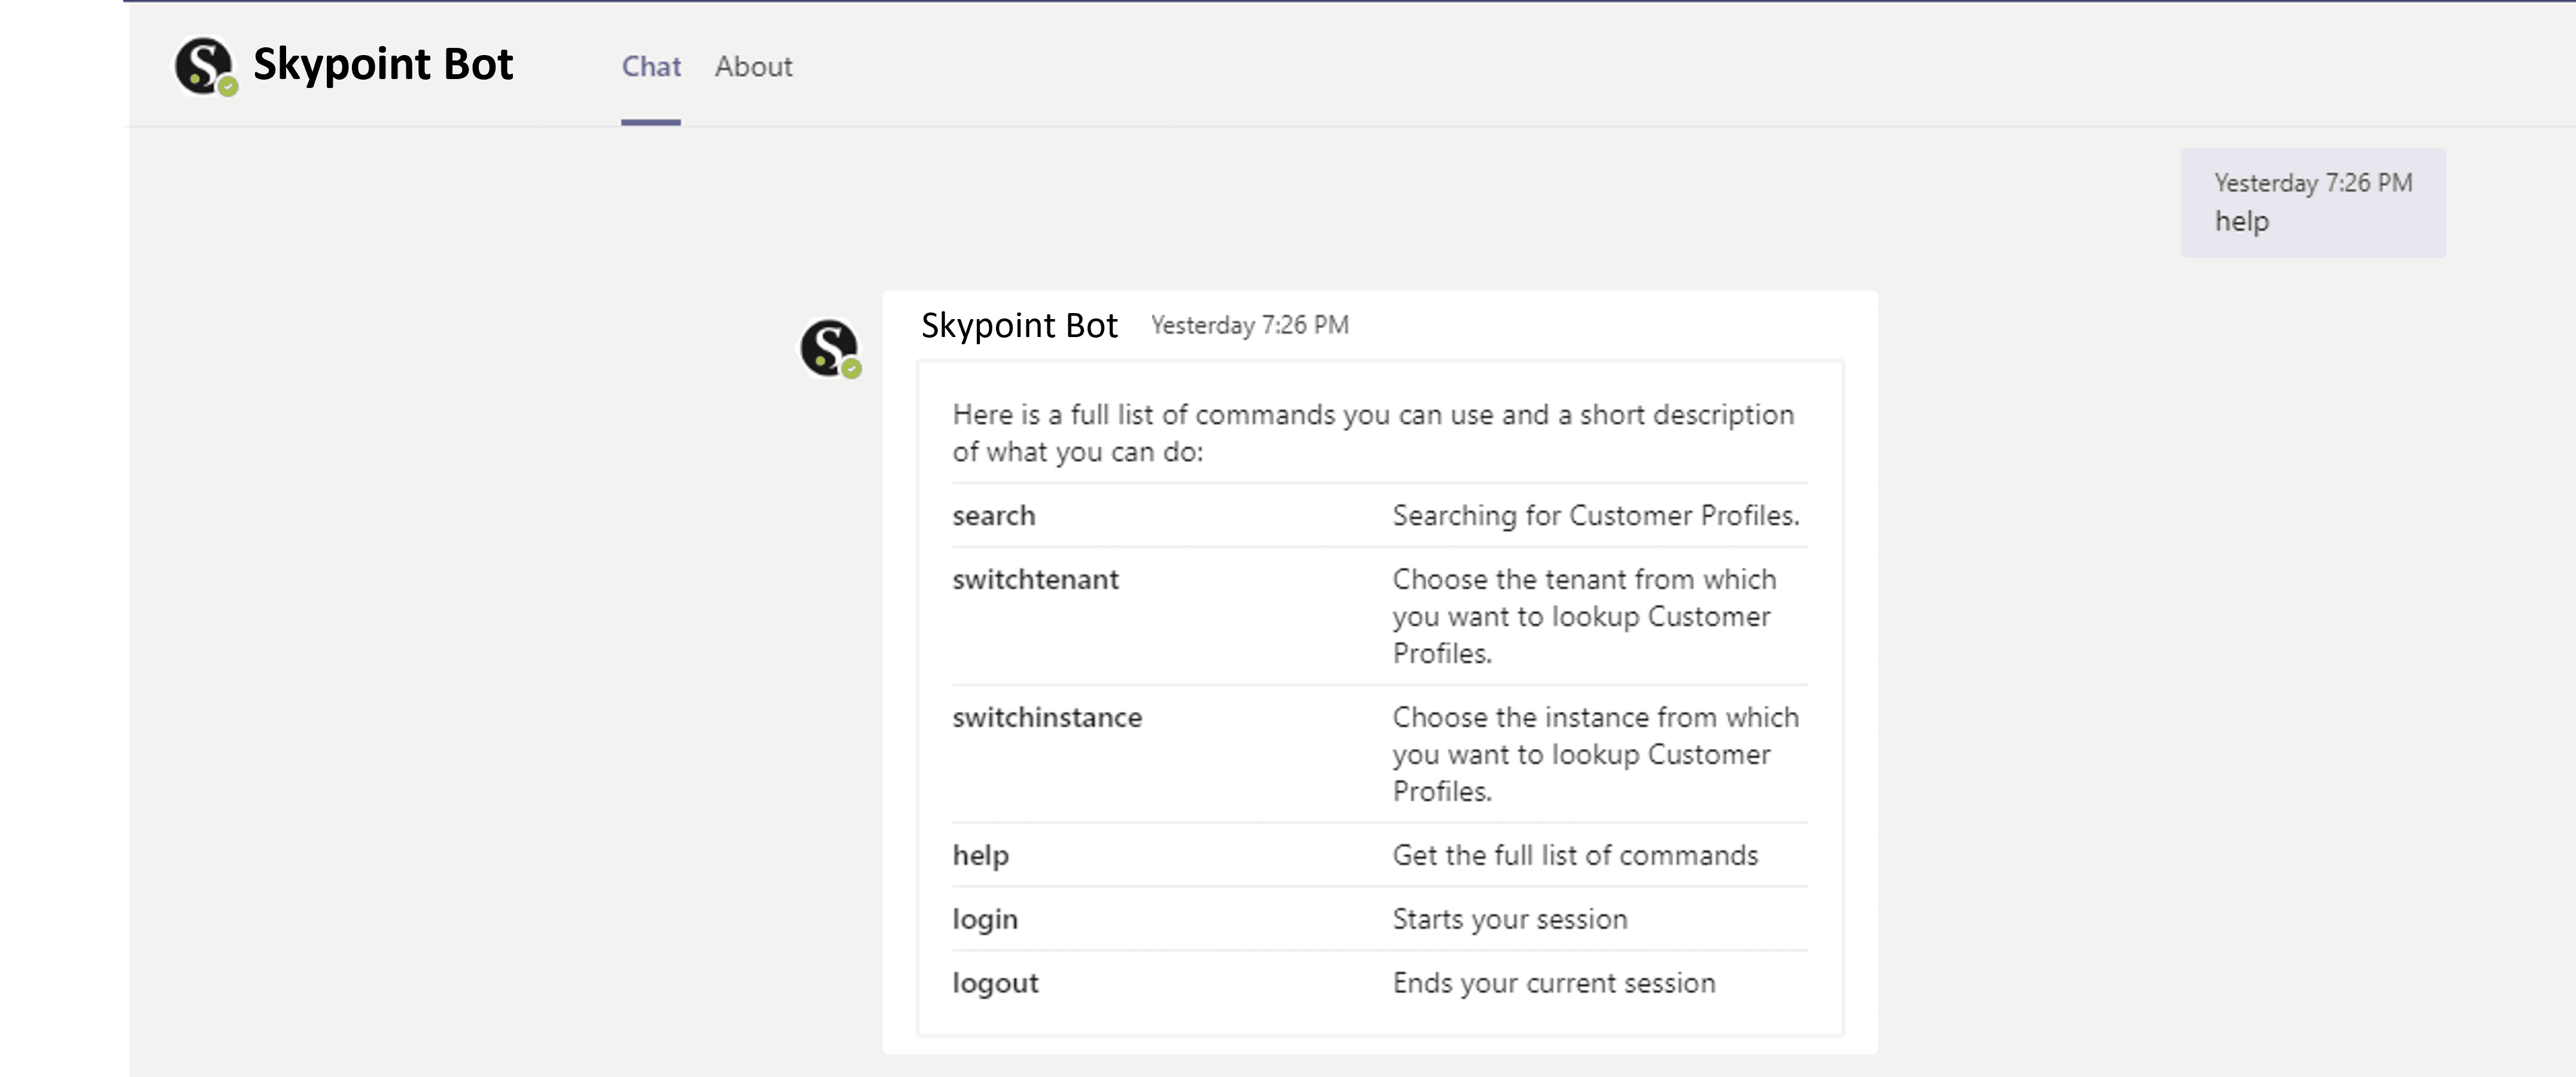Click the Skypoint Bot sender name in reply
The width and height of the screenshot is (2576, 1077).
[1019, 325]
